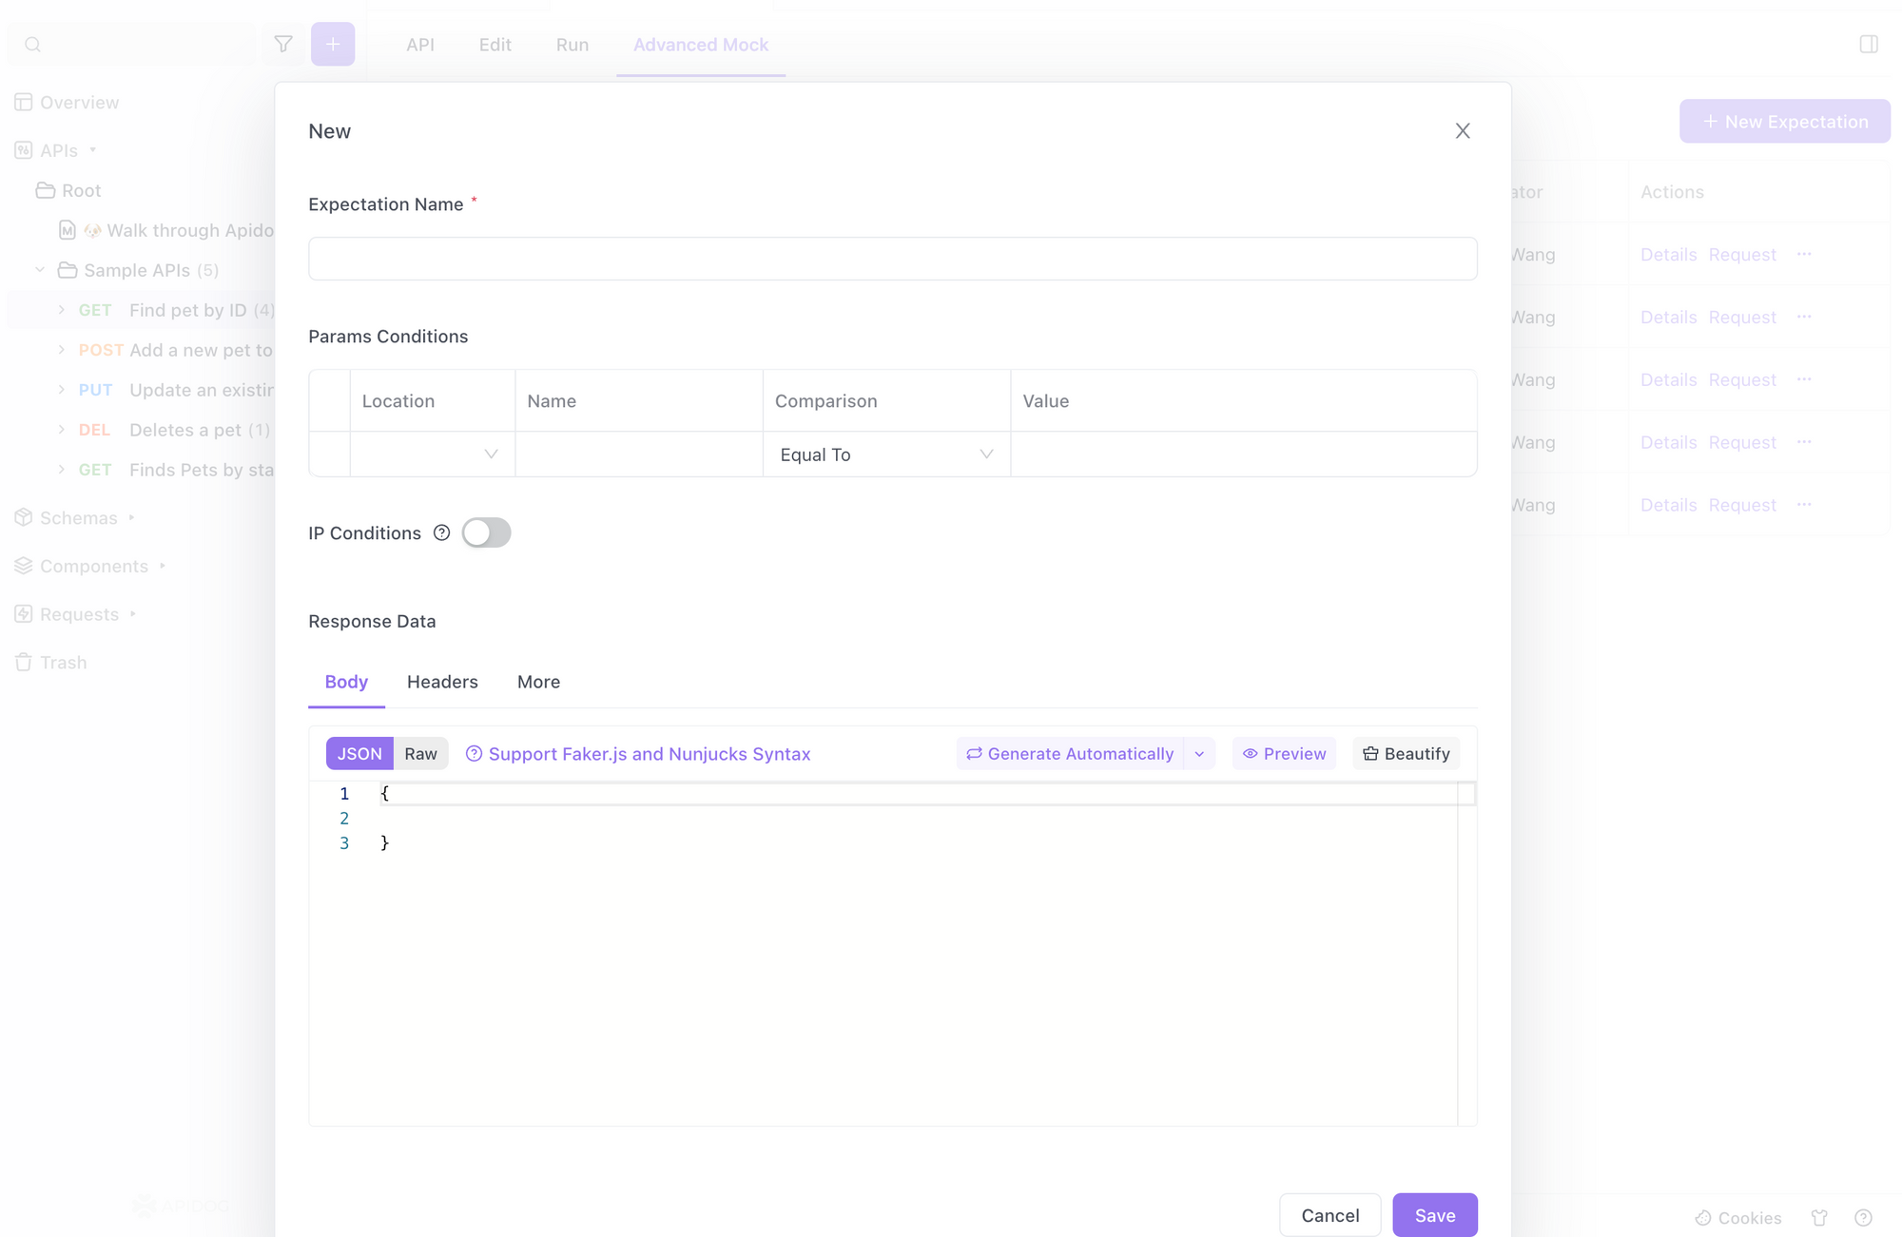Expand the DEL Deletes a pet item

(61, 430)
